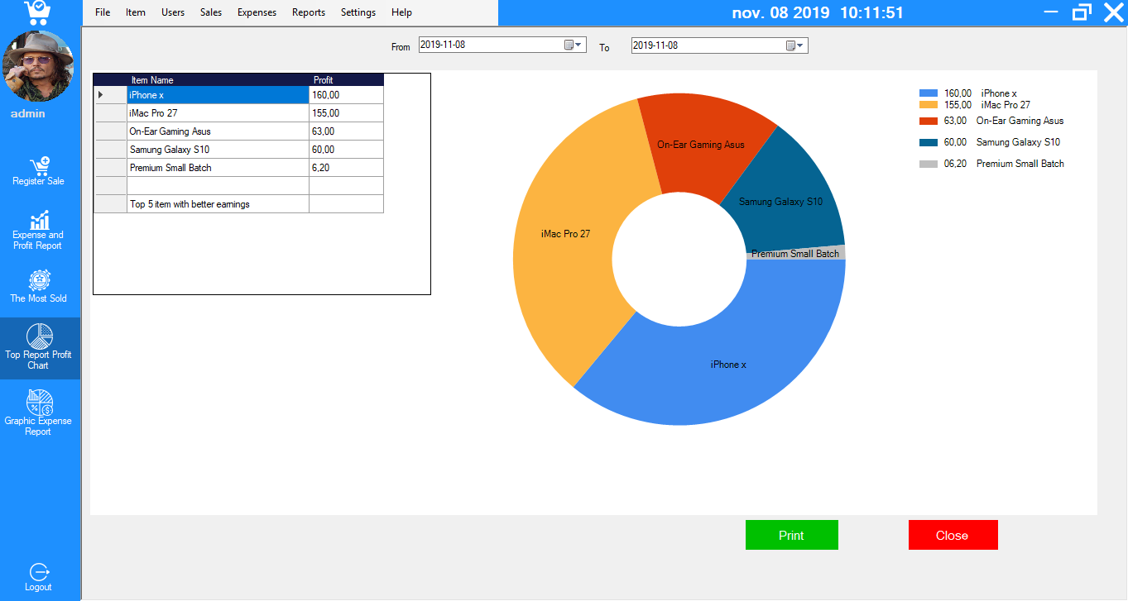
Task: Open Register Sale from the sidebar
Action: click(x=38, y=169)
